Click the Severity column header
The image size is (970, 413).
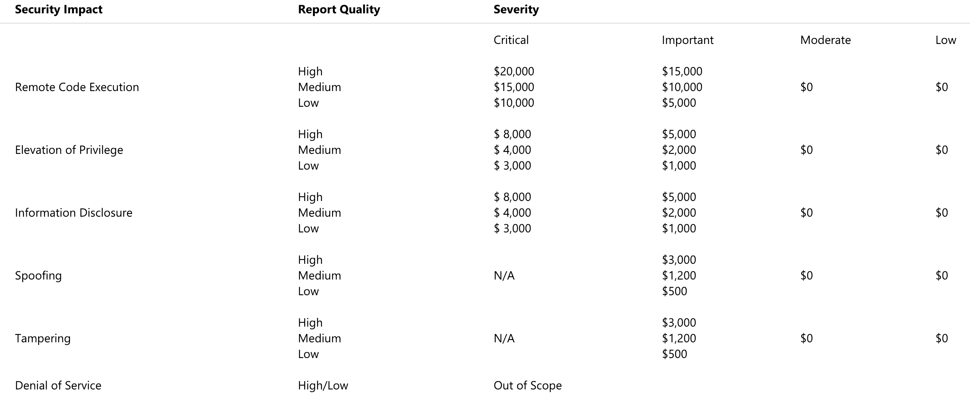pyautogui.click(x=516, y=9)
